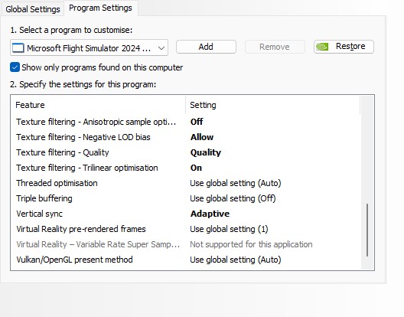Open Triple buffering Use global setting (Off) value
The height and width of the screenshot is (317, 404).
[x=233, y=198]
